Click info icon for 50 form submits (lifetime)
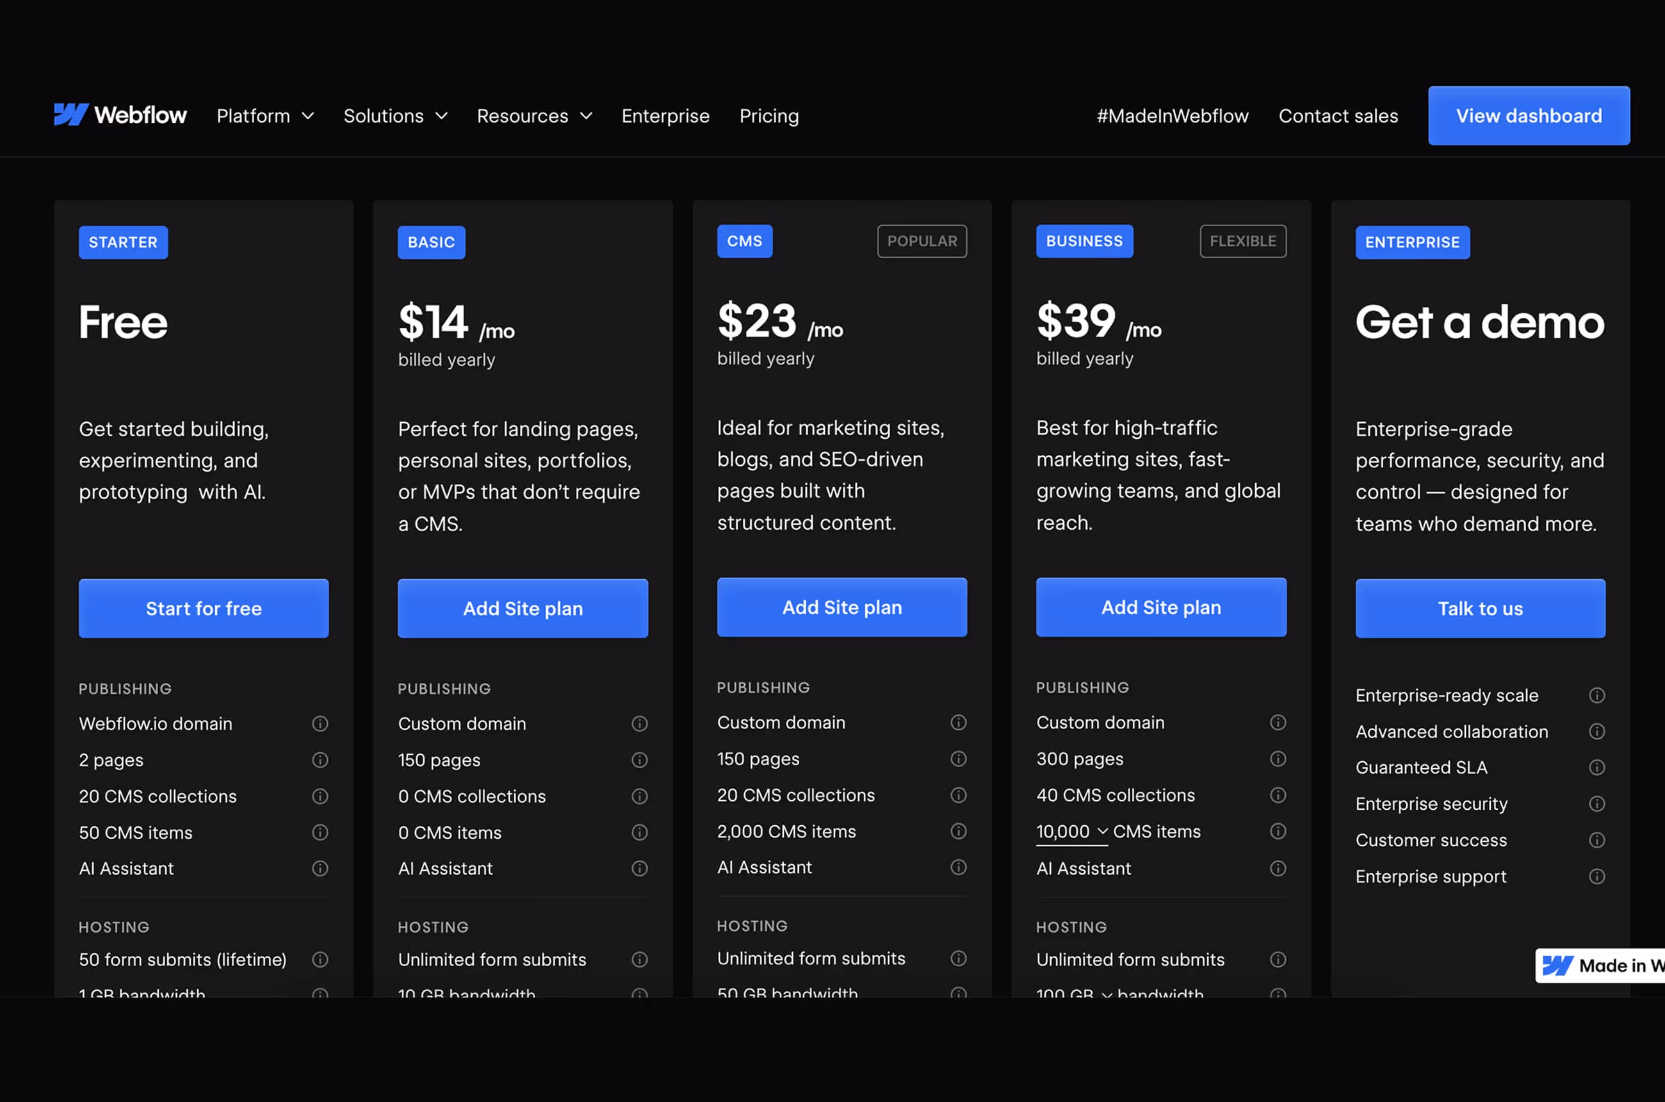Image resolution: width=1665 pixels, height=1102 pixels. click(320, 959)
